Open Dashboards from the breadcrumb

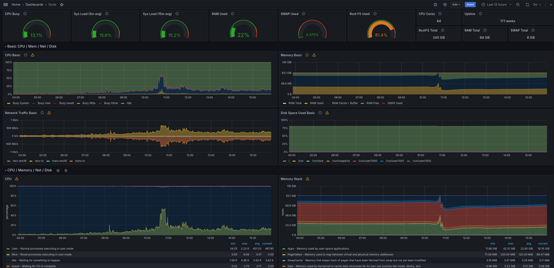(x=34, y=5)
